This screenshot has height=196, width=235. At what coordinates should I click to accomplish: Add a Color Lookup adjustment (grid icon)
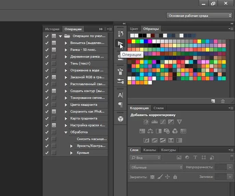pyautogui.click(x=183, y=131)
